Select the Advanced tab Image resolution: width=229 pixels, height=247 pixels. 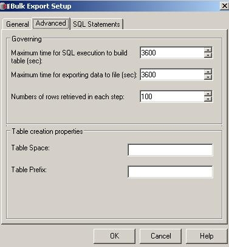[x=51, y=23]
